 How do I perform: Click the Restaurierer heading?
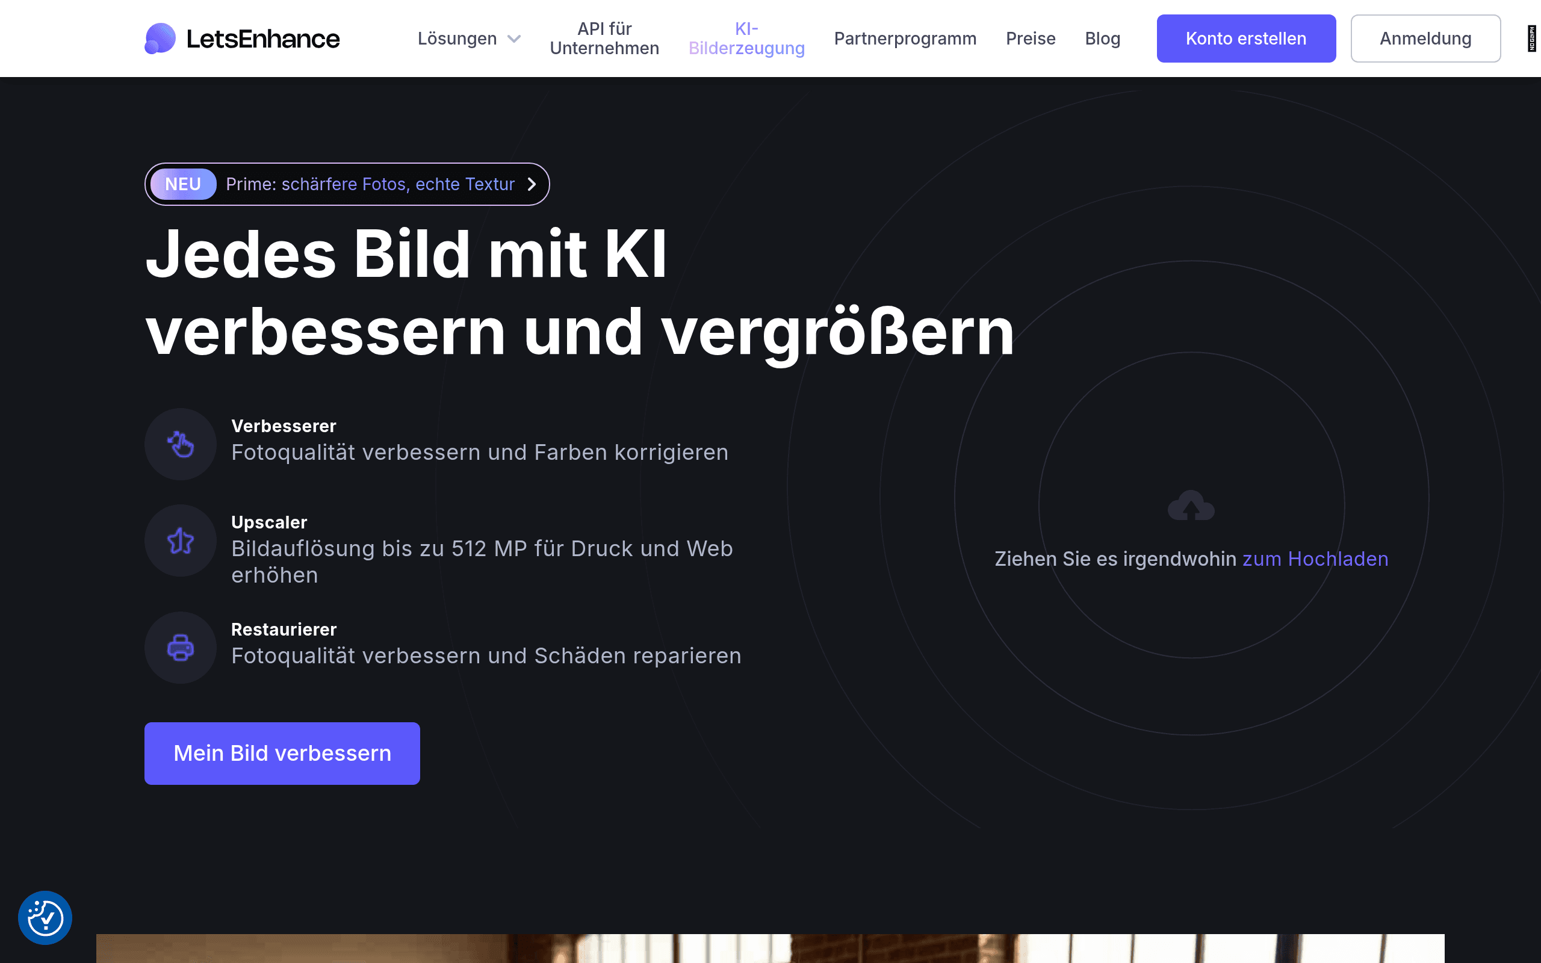[284, 630]
